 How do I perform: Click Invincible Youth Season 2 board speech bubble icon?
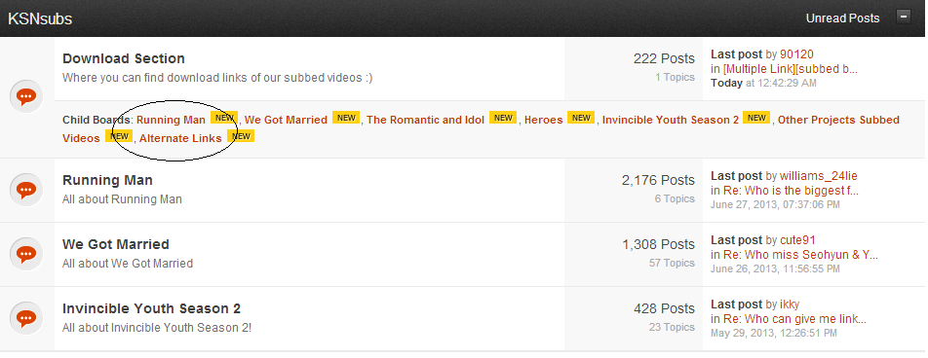[x=26, y=319]
